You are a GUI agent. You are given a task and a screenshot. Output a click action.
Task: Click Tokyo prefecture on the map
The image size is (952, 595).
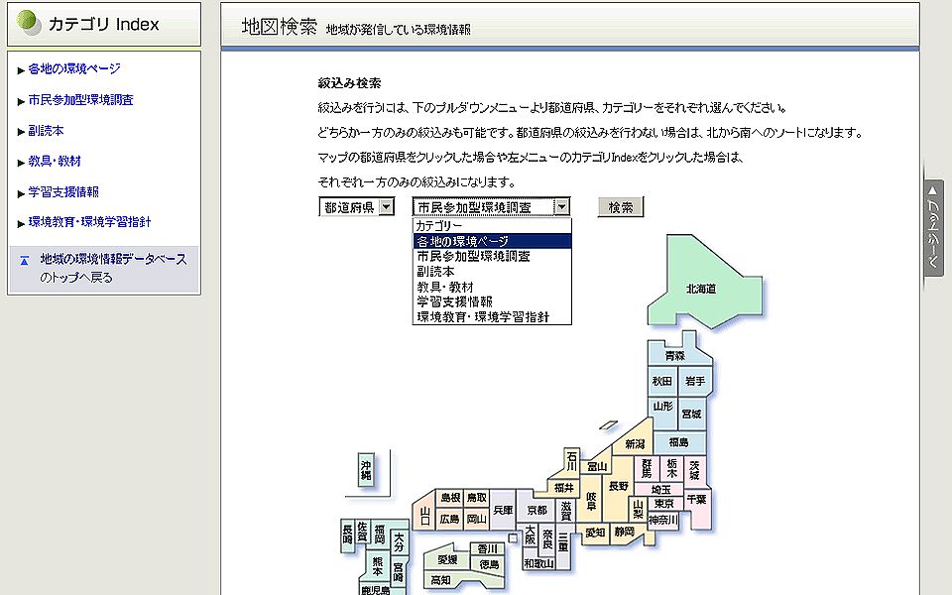pos(663,504)
